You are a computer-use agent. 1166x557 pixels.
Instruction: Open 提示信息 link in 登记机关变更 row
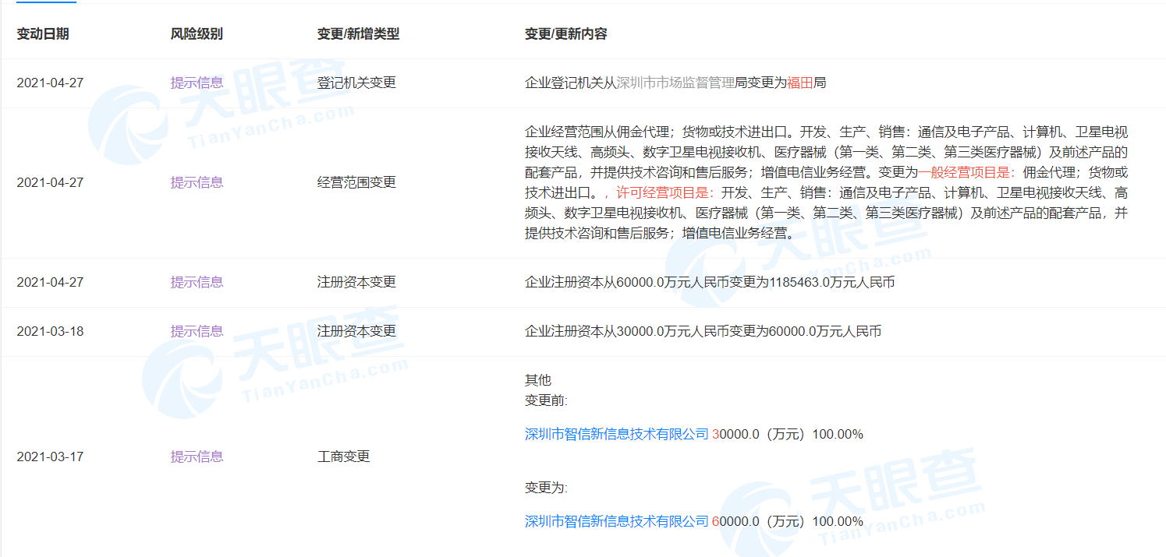click(197, 83)
